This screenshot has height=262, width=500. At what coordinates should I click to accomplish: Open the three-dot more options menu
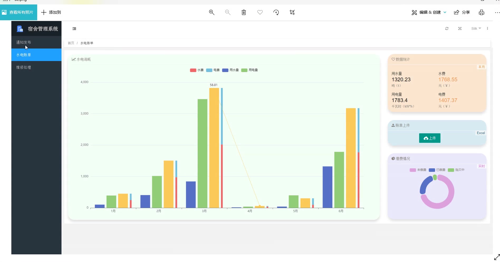497,12
